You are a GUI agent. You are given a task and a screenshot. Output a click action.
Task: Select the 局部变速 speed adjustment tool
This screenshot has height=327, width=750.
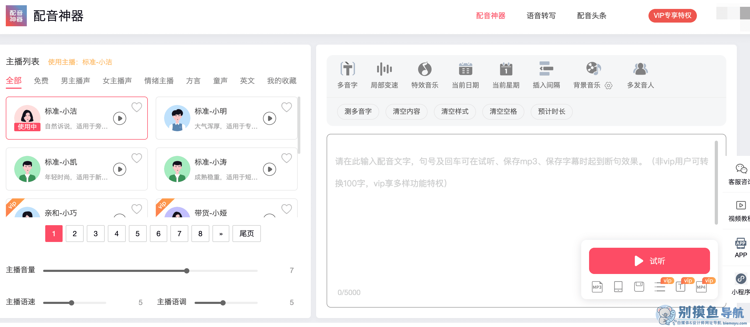(385, 75)
